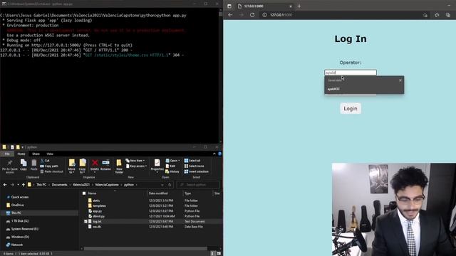This screenshot has height=256, width=456.
Task: Switch to the Home tab in Explorer
Action: click(21, 154)
